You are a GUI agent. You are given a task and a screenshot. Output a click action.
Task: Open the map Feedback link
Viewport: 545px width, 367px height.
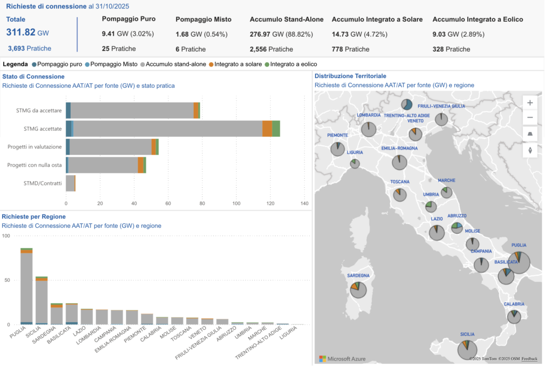[x=529, y=359]
